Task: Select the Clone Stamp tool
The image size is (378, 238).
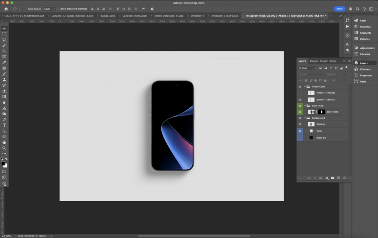Action: coord(4,80)
